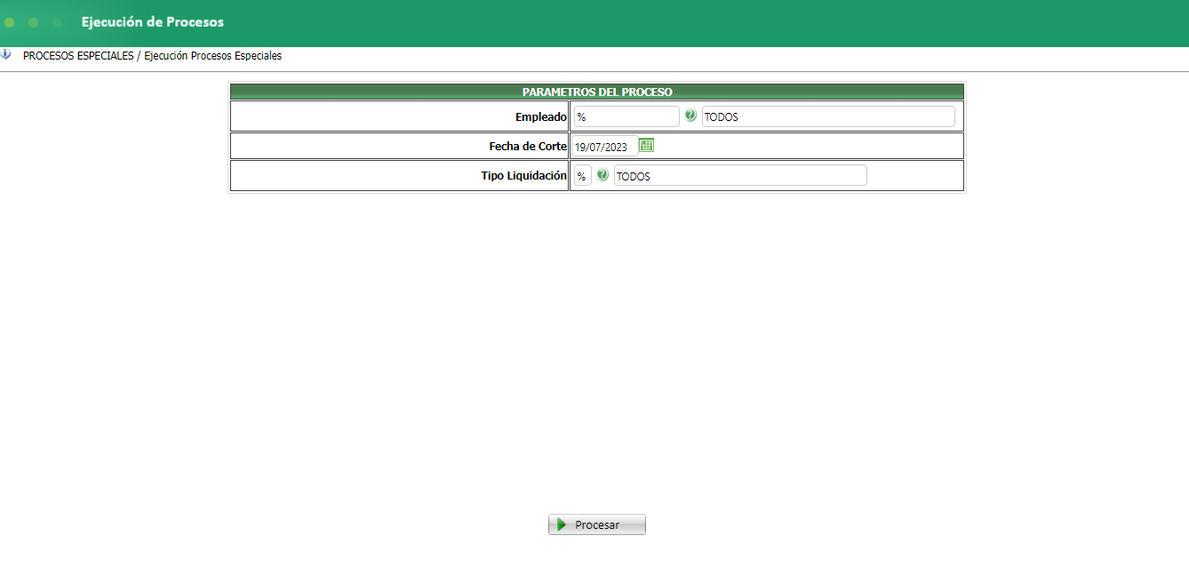Focus the Tipo Liquidación code field with %

tap(582, 176)
